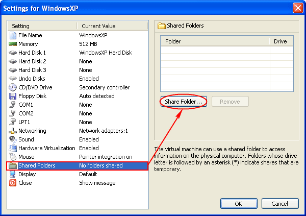Click the 'No folders shared' value
The width and height of the screenshot is (306, 216).
pyautogui.click(x=101, y=165)
